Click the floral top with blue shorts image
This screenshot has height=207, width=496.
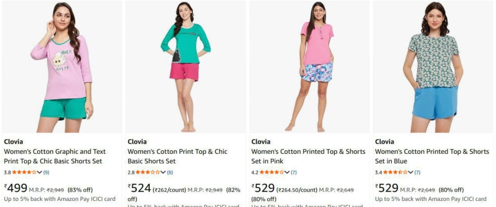pos(433,68)
